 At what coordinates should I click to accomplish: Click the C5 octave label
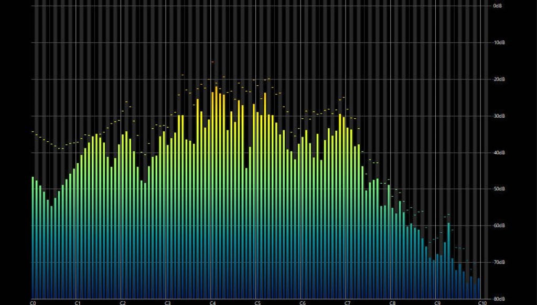259,302
